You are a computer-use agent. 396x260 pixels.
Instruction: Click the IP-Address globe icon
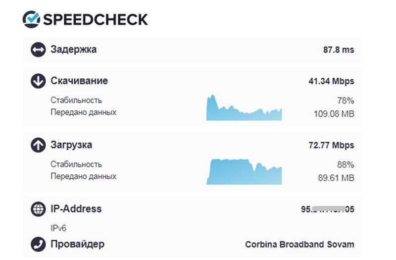pyautogui.click(x=38, y=209)
